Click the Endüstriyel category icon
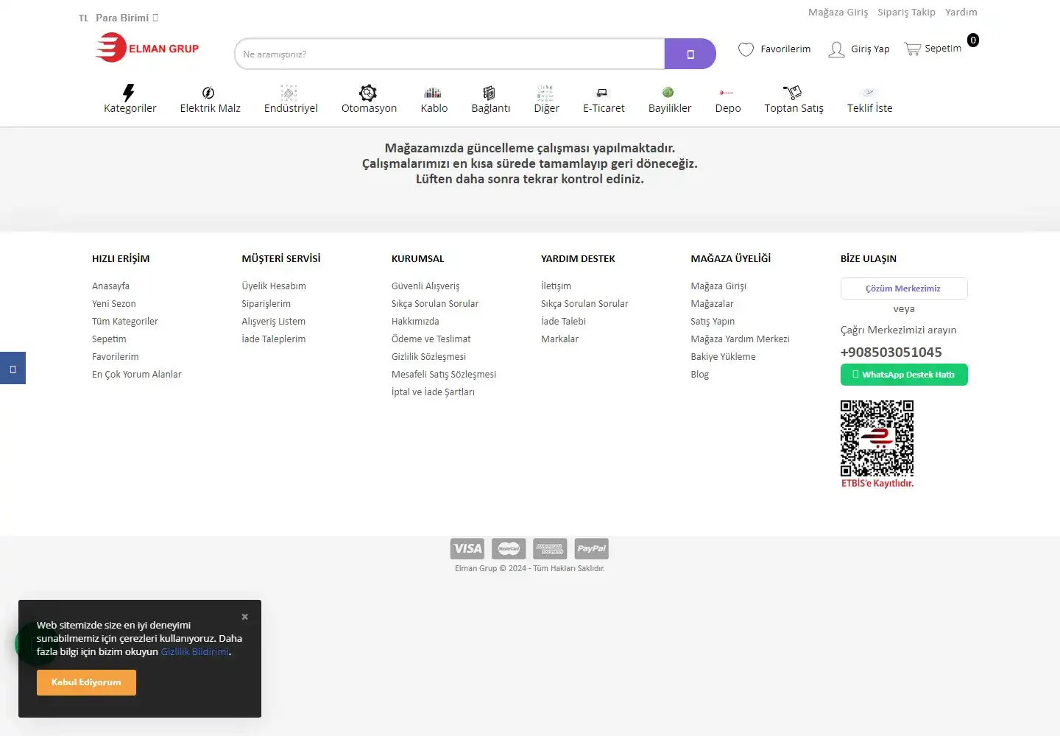This screenshot has width=1060, height=736. pyautogui.click(x=289, y=93)
